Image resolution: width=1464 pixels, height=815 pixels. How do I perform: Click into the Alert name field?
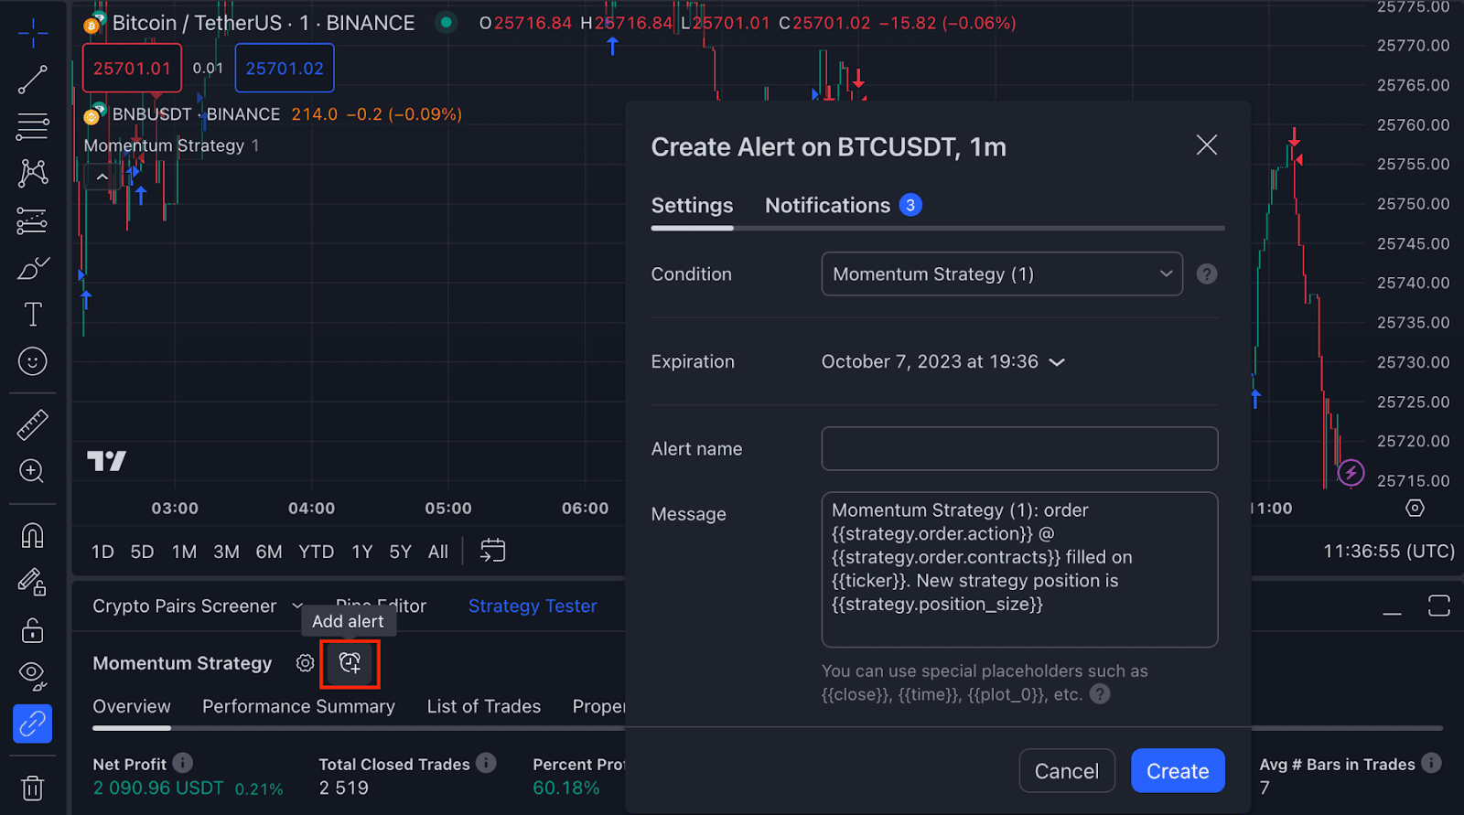pos(1019,448)
